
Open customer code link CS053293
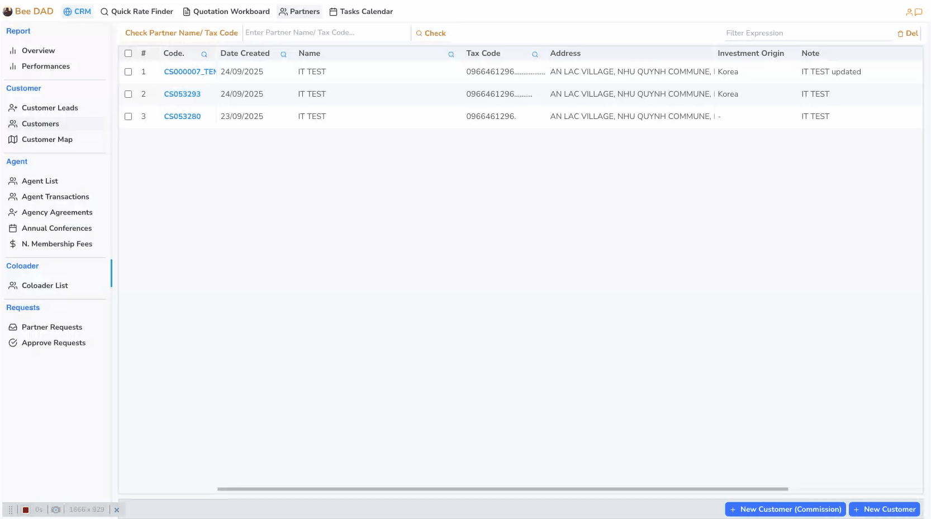coord(182,94)
